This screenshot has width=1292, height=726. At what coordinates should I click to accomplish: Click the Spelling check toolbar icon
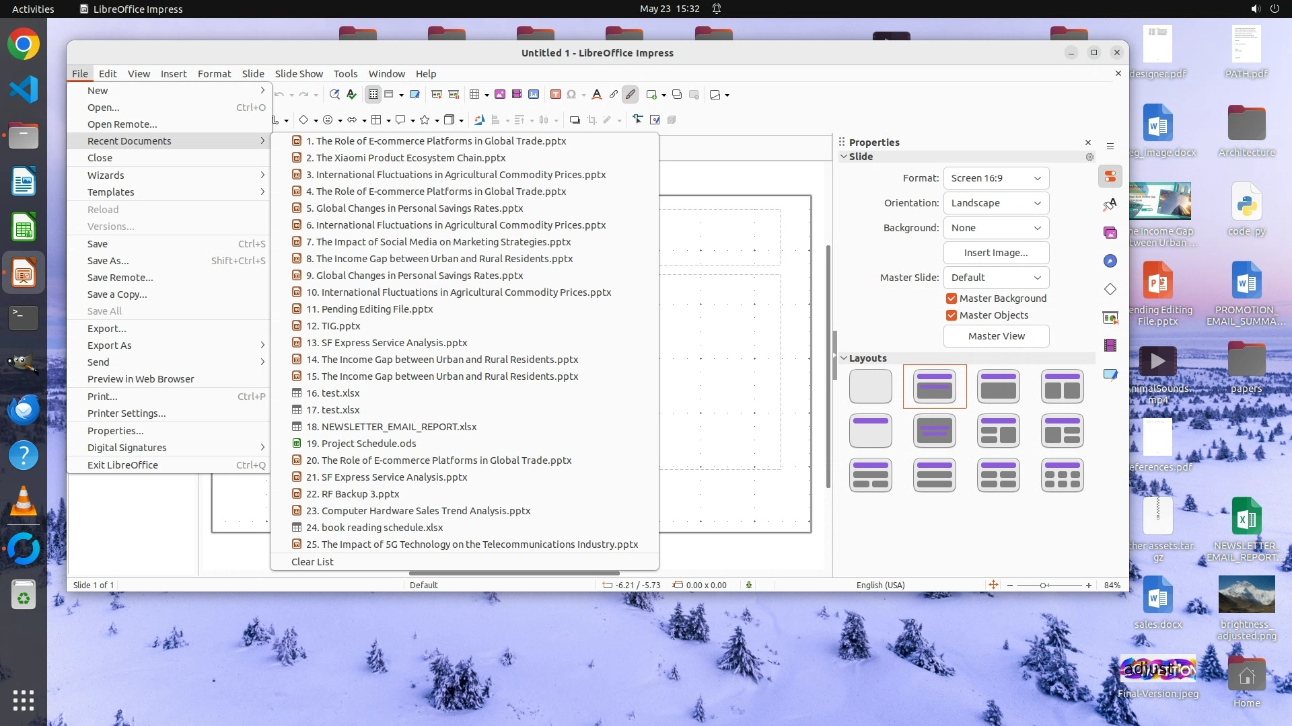point(351,95)
